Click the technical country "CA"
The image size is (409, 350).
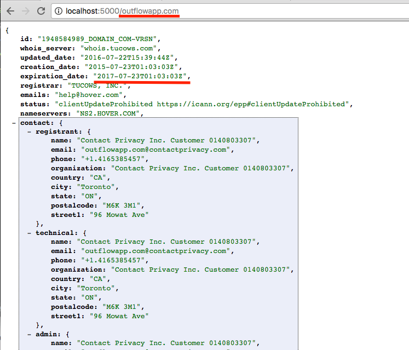[98, 279]
